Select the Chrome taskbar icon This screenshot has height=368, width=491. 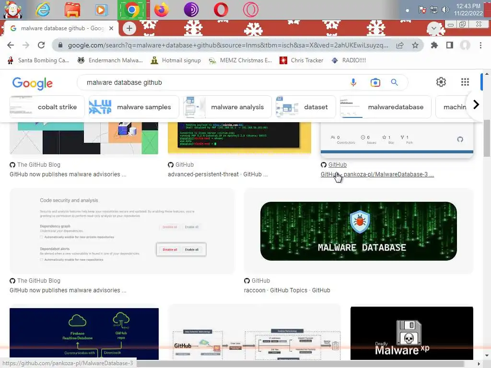click(x=132, y=10)
